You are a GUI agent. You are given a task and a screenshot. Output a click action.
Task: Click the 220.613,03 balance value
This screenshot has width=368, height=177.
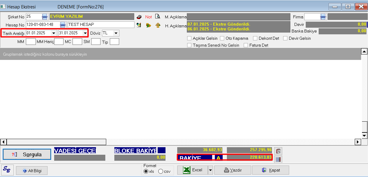(249, 157)
